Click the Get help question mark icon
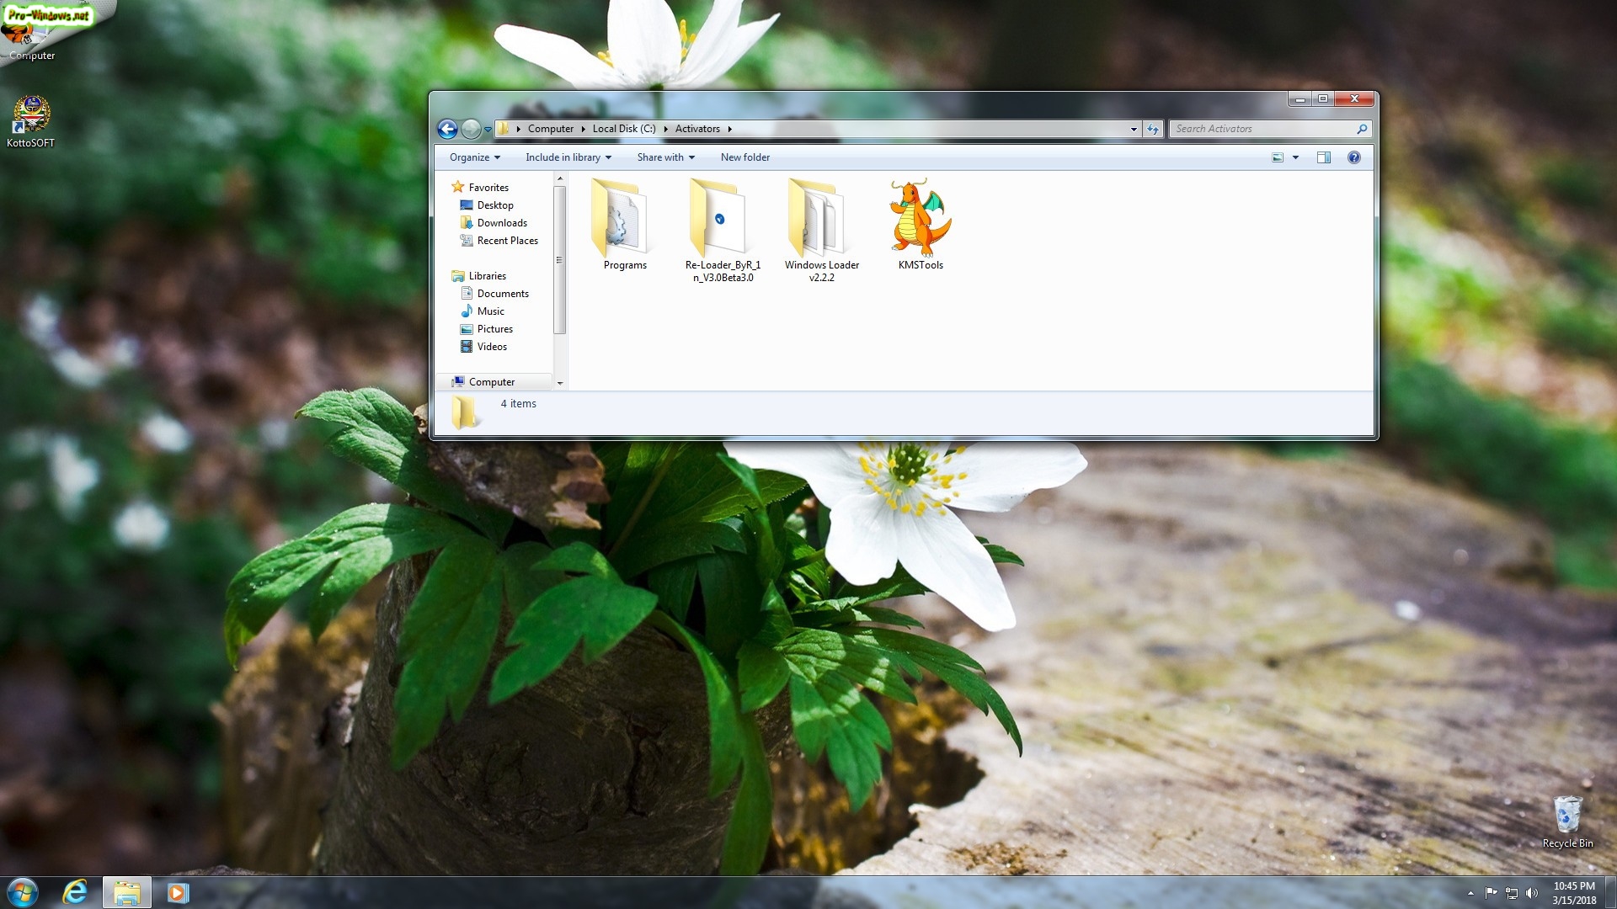This screenshot has width=1617, height=909. click(x=1353, y=157)
